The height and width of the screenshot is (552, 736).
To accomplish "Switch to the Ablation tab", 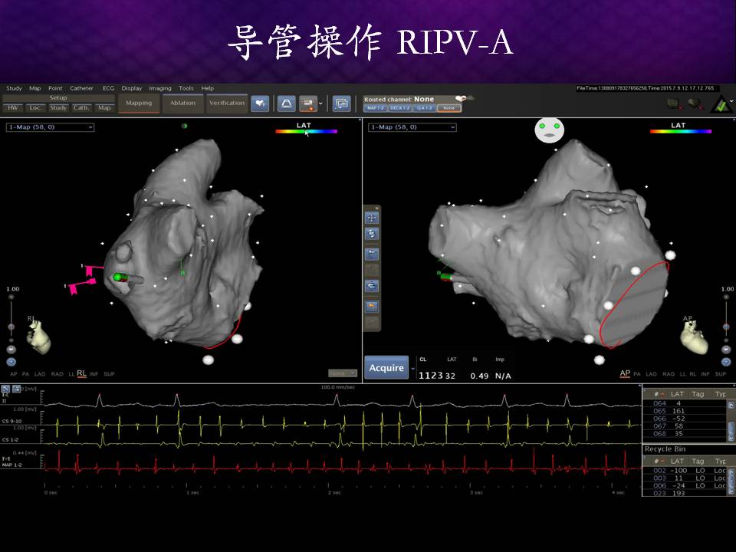I will [182, 103].
